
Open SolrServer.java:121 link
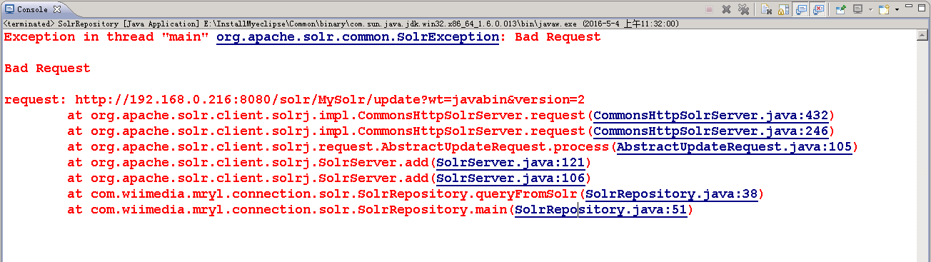click(x=510, y=162)
